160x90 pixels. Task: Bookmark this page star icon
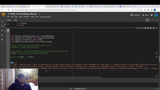coord(141,10)
